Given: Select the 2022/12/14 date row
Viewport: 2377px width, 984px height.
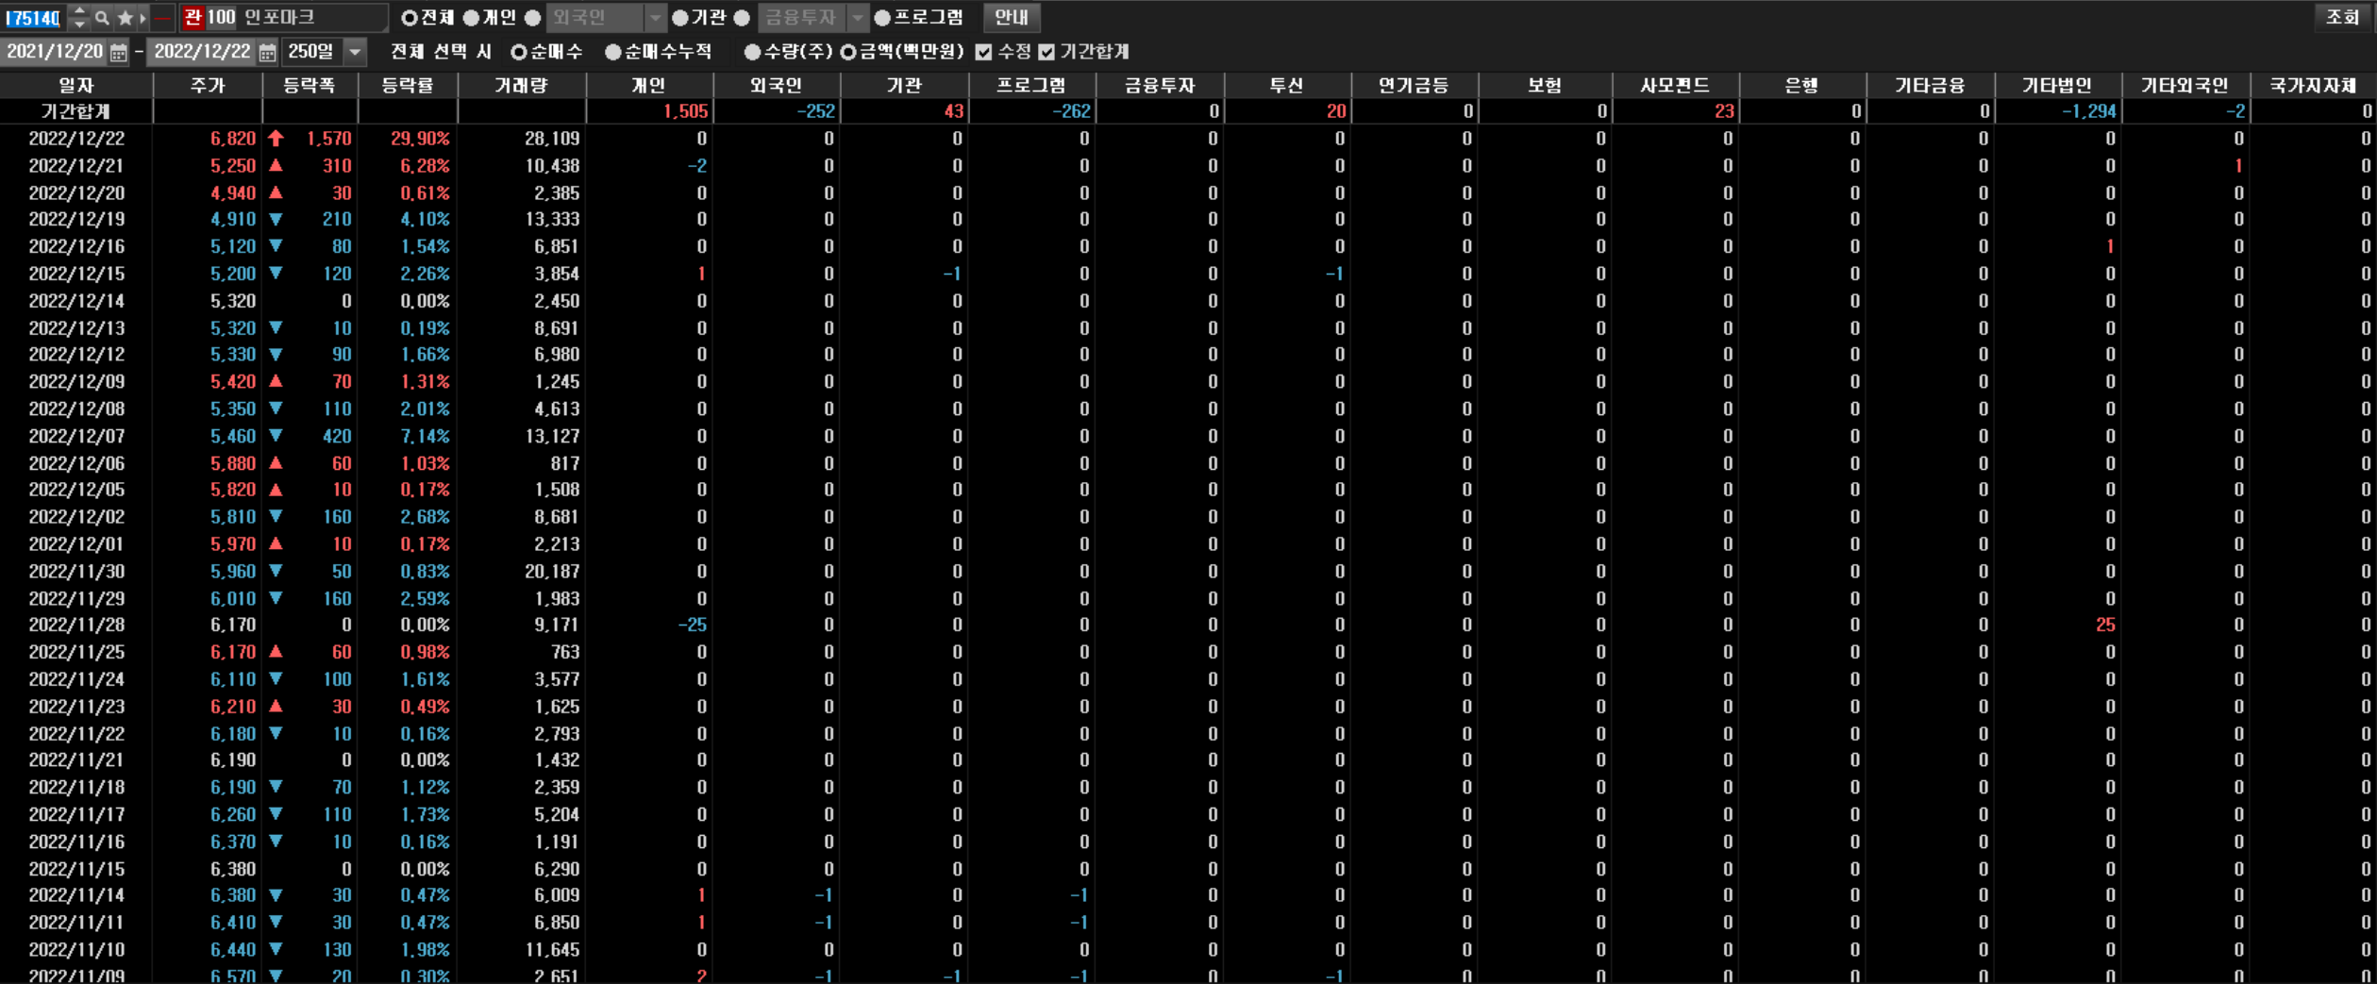Looking at the screenshot, I should coord(76,301).
